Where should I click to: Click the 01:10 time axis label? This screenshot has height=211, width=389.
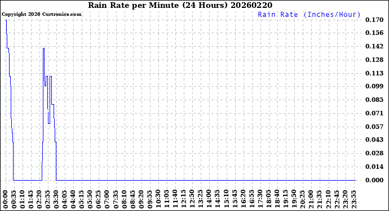click(x=23, y=200)
